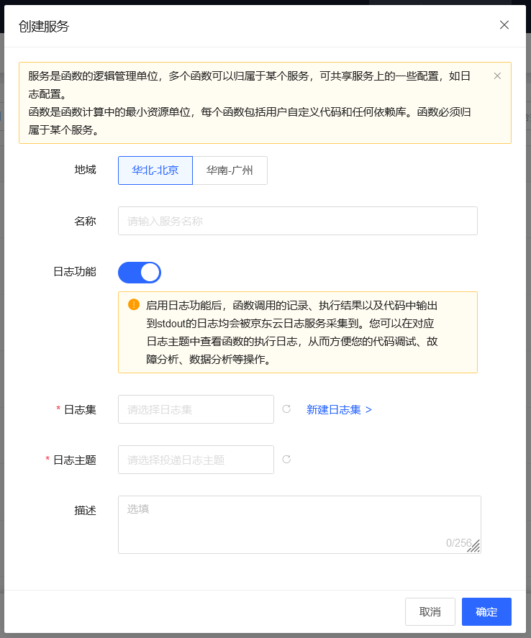Open the 请选择投递日志主题 dropdown
The image size is (531, 638).
[196, 460]
